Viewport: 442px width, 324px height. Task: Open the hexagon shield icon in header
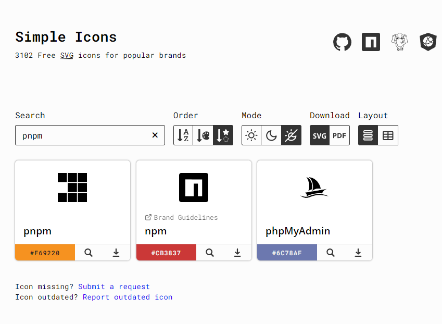click(428, 42)
